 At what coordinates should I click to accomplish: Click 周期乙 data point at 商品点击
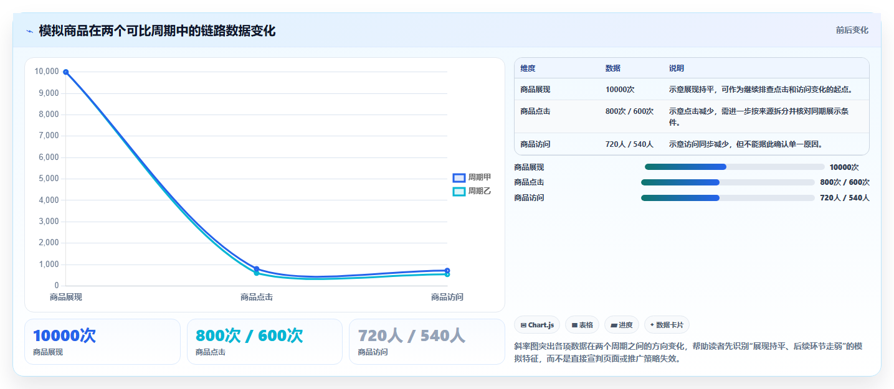point(257,273)
